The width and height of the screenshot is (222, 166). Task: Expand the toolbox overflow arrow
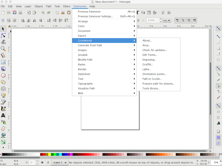tap(3, 147)
